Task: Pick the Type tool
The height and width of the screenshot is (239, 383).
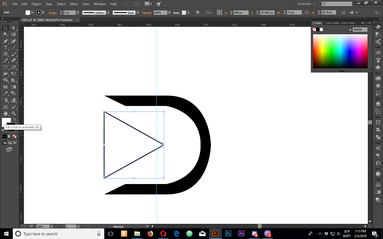Action: [5, 48]
